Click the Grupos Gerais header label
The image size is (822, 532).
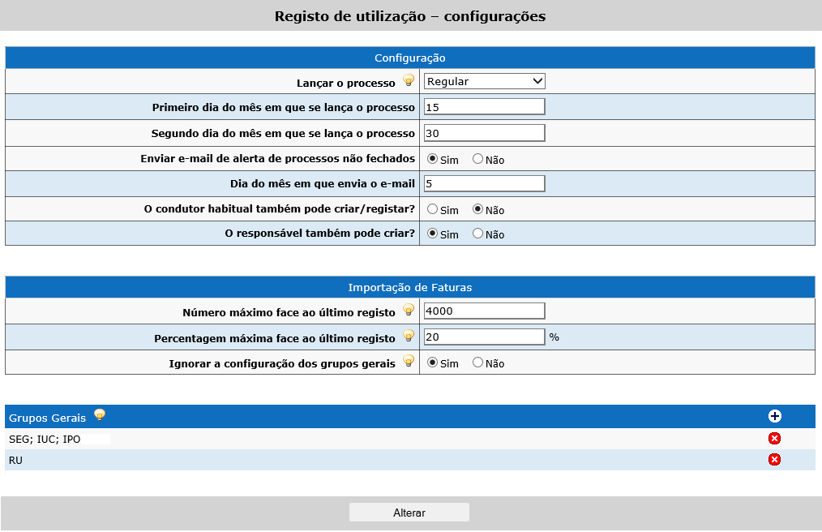(47, 418)
